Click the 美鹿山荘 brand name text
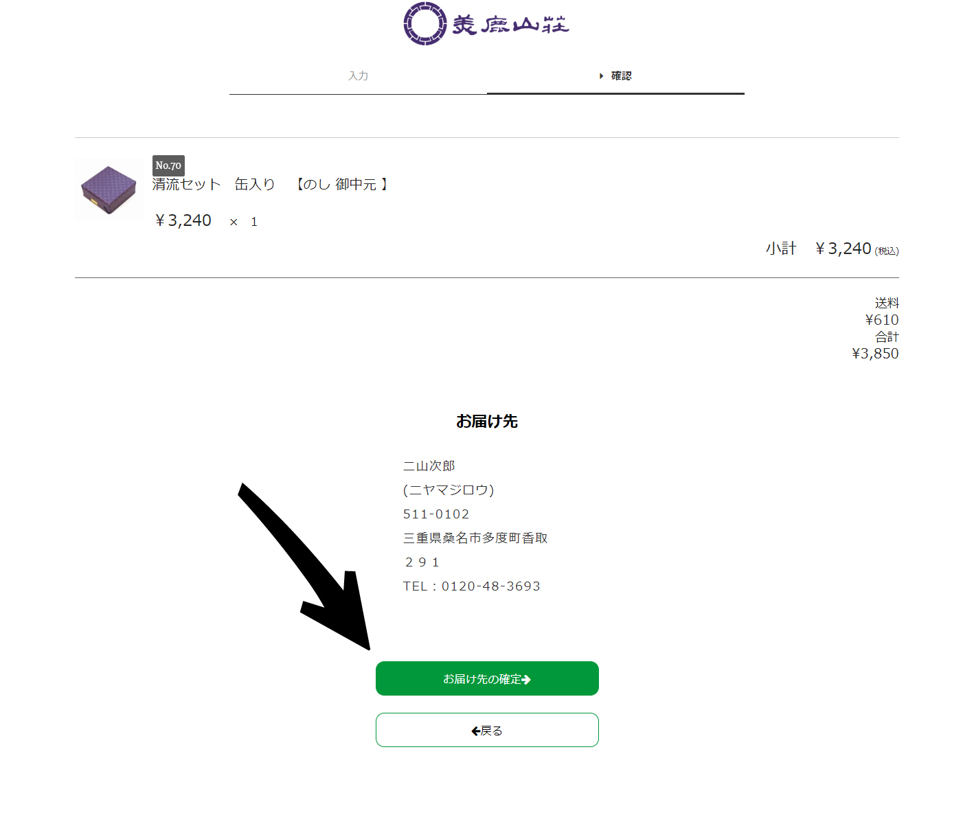This screenshot has height=813, width=974. 510,25
